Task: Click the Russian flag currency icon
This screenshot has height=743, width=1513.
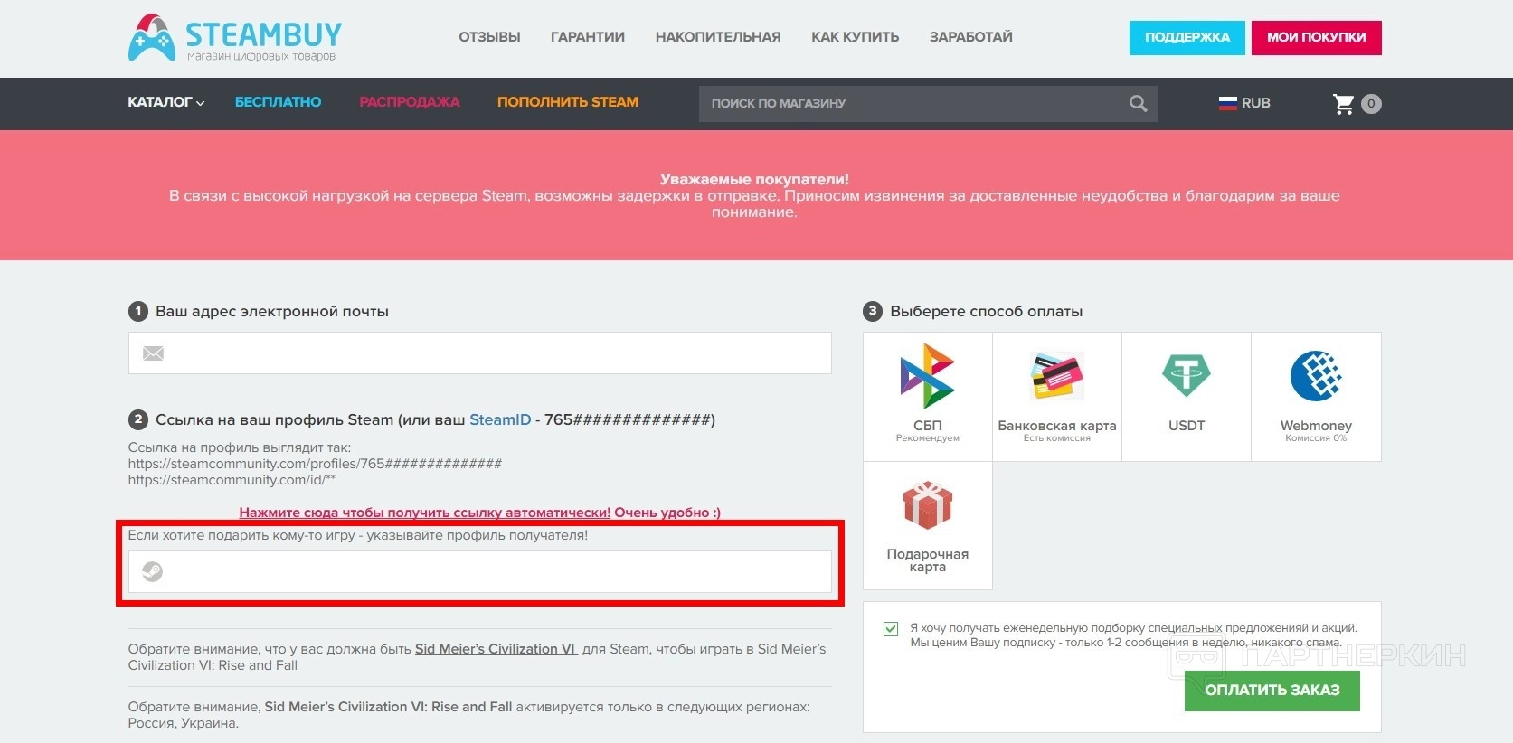Action: point(1227,103)
